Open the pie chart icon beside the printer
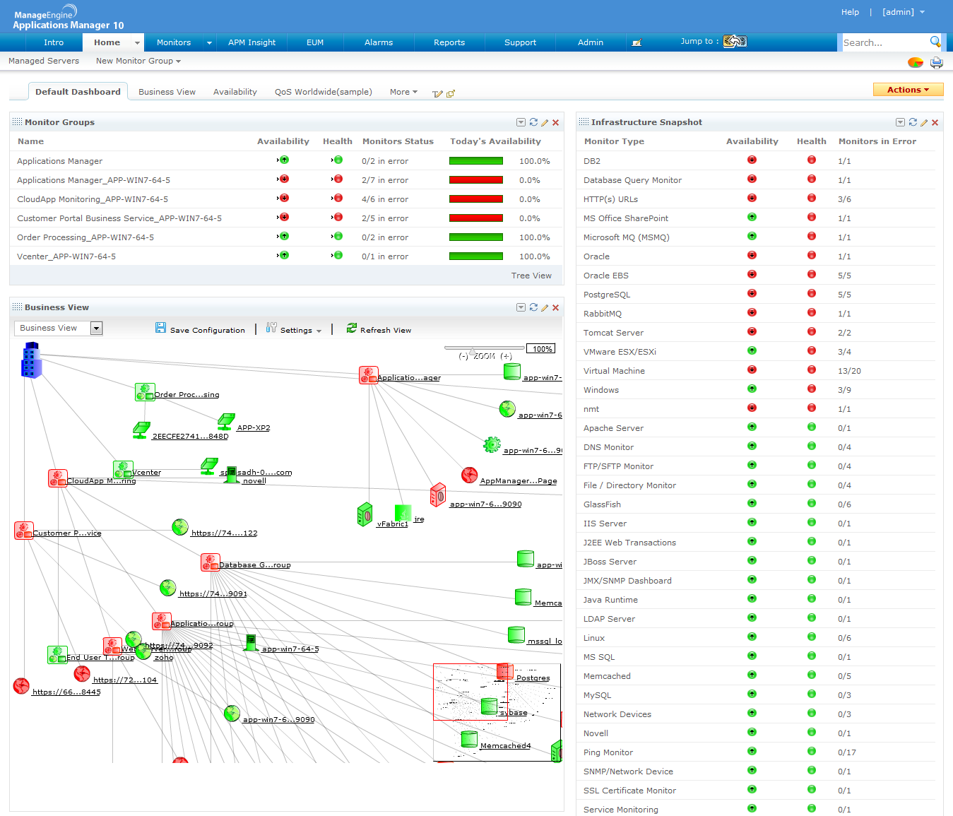The image size is (953, 816). tap(915, 62)
